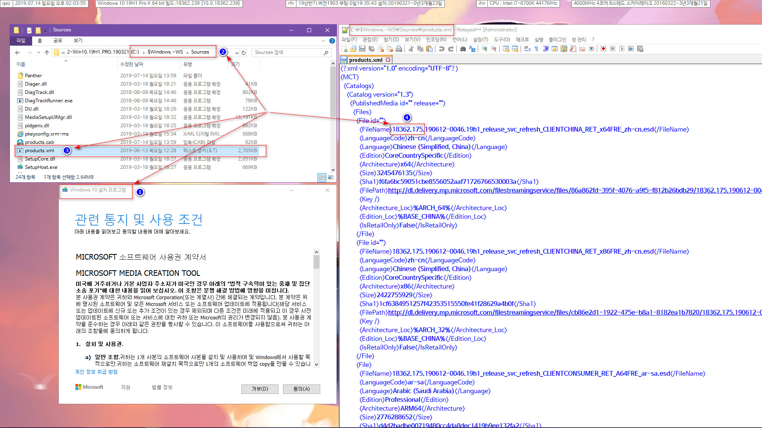Click 동의(A) accept button in setup
The height and width of the screenshot is (428, 762).
(x=301, y=389)
